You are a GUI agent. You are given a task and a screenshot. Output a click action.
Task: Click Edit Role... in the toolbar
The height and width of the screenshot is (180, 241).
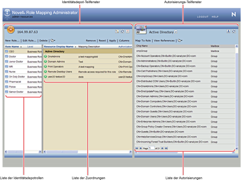(x=30, y=41)
